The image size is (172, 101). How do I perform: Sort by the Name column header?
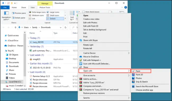point(32,33)
